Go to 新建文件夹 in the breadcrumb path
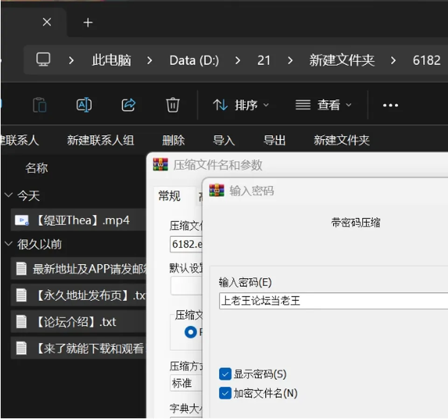 click(x=342, y=60)
